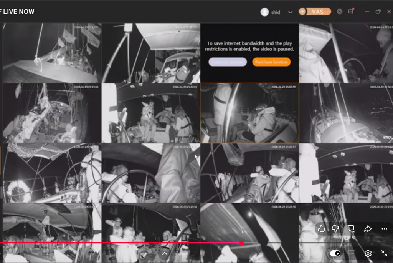The image size is (393, 263).
Task: Click the hexagon settings icon in title bar
Action: click(x=339, y=12)
